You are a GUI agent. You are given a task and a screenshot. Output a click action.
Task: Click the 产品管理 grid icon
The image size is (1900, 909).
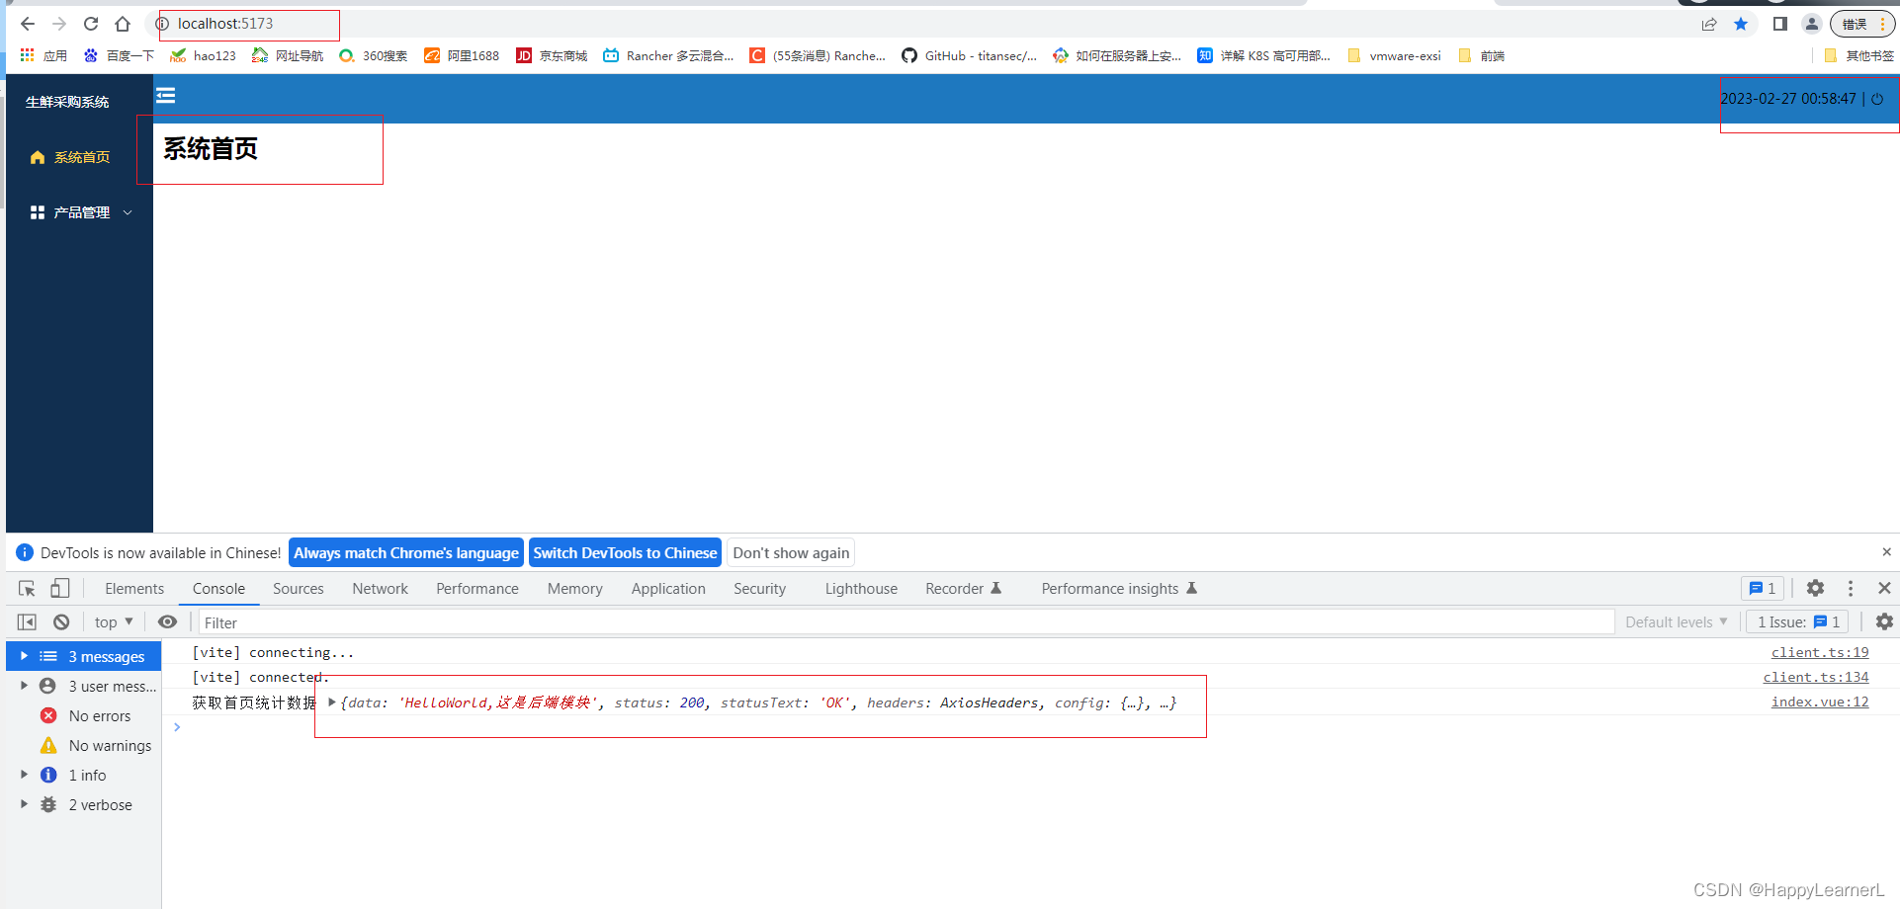click(38, 212)
